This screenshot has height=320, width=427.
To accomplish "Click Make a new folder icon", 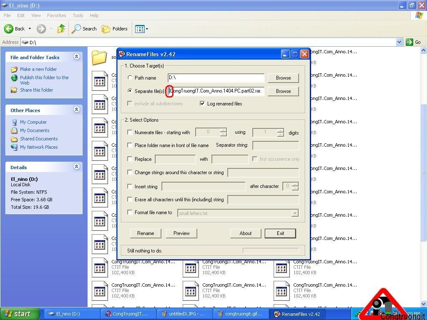I will point(14,70).
